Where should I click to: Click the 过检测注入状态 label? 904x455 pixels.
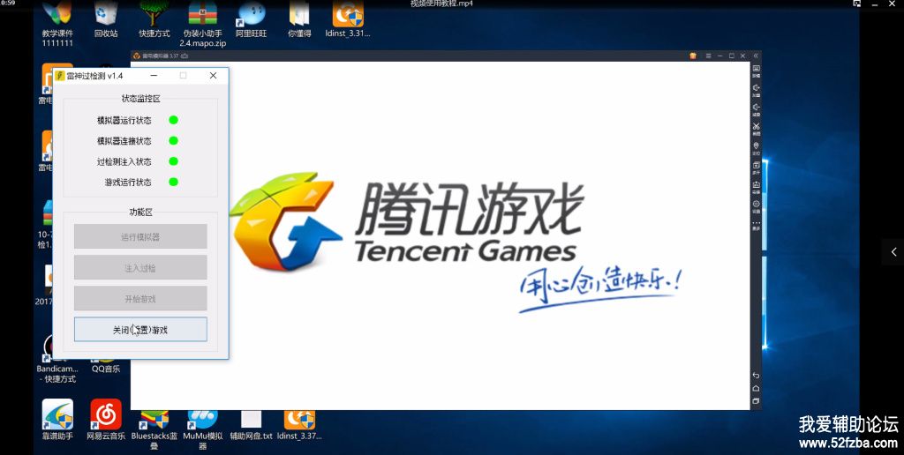[x=124, y=162]
